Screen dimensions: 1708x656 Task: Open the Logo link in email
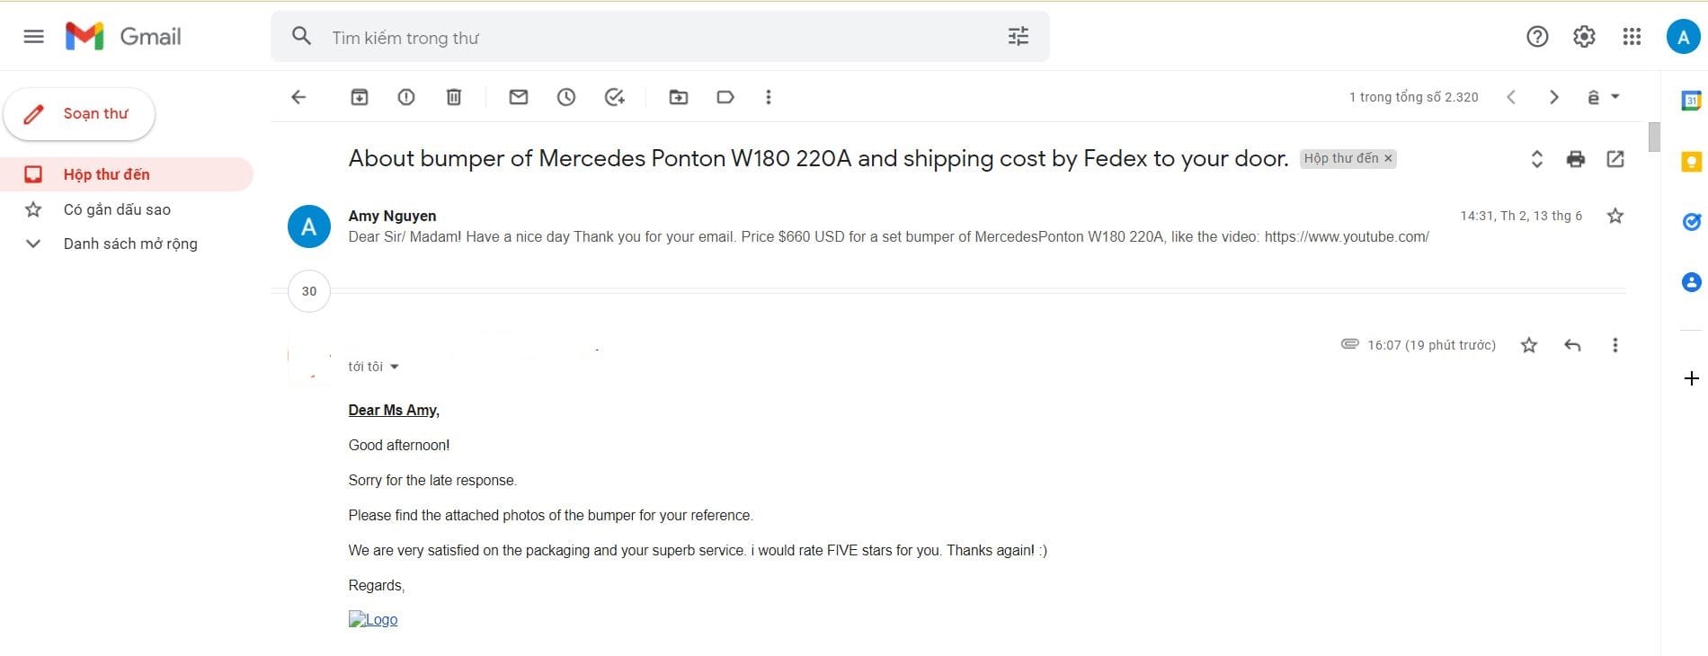coord(373,619)
